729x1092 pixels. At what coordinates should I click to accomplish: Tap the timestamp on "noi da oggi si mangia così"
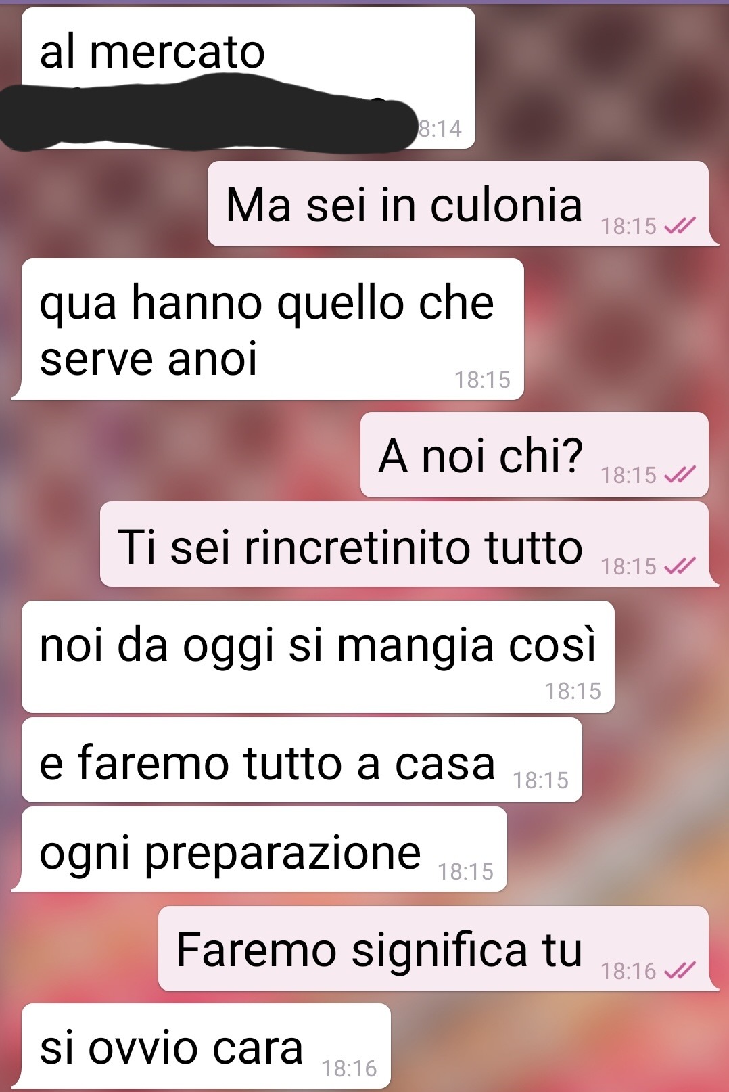[x=573, y=691]
